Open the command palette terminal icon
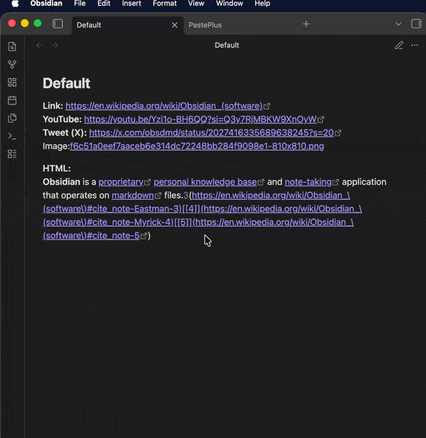Viewport: 426px width, 438px height. [x=12, y=136]
